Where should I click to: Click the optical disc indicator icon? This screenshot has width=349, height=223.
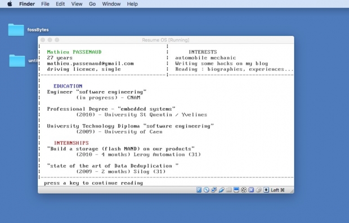207,190
